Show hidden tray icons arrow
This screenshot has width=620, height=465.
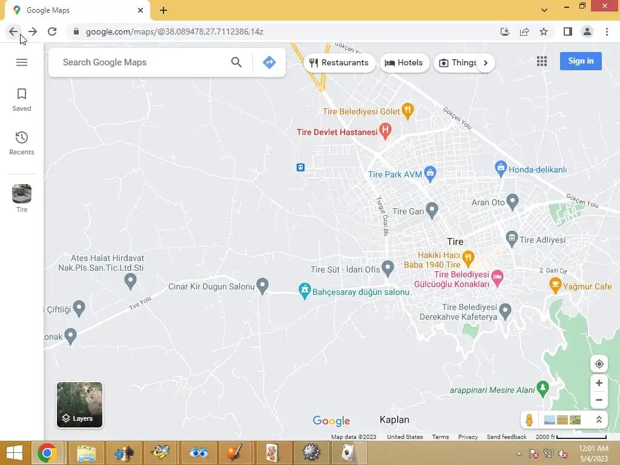coord(519,453)
